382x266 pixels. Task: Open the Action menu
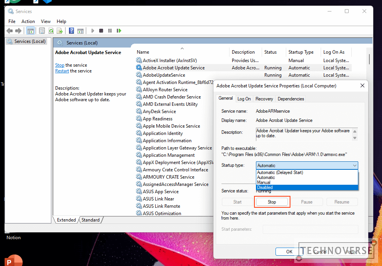[x=28, y=21]
